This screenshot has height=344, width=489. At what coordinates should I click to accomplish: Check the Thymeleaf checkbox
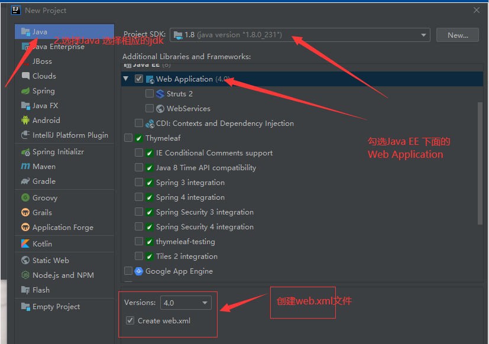[128, 138]
